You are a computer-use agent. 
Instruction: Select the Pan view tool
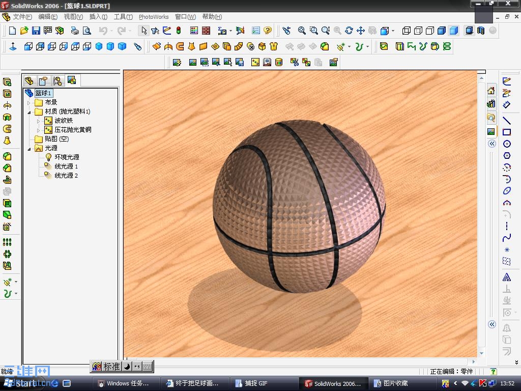360,31
